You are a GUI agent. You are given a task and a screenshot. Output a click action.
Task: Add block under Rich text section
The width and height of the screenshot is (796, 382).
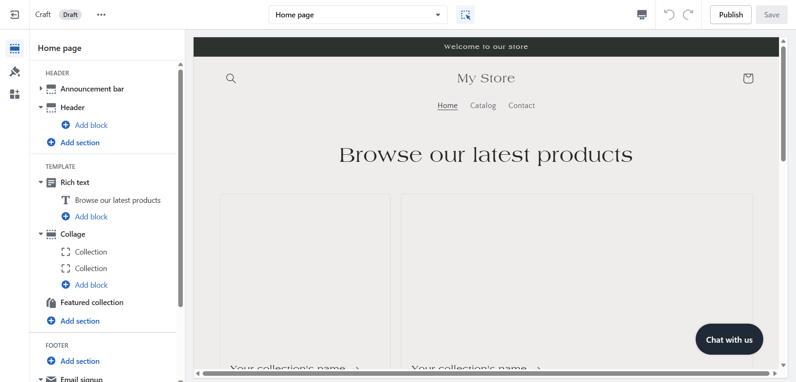coord(91,216)
